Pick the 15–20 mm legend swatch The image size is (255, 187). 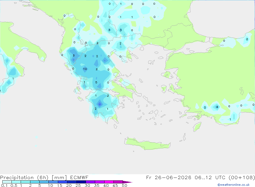coord(63,182)
